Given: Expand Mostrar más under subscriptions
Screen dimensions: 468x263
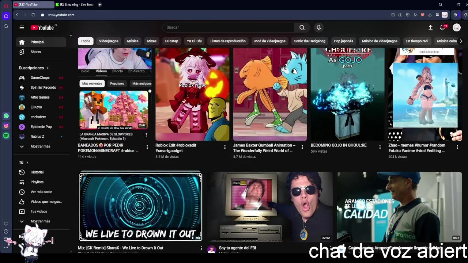Looking at the screenshot, I should [x=41, y=146].
